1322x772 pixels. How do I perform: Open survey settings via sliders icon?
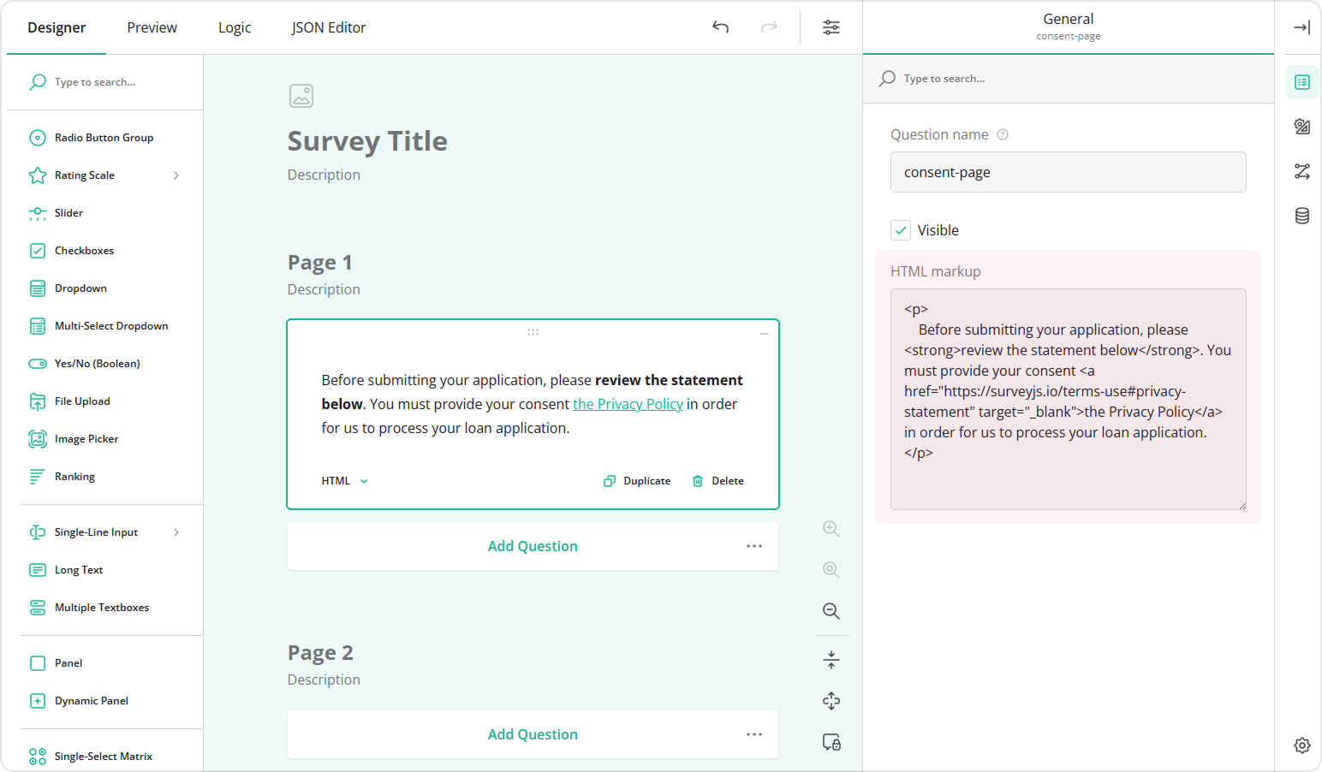[830, 27]
